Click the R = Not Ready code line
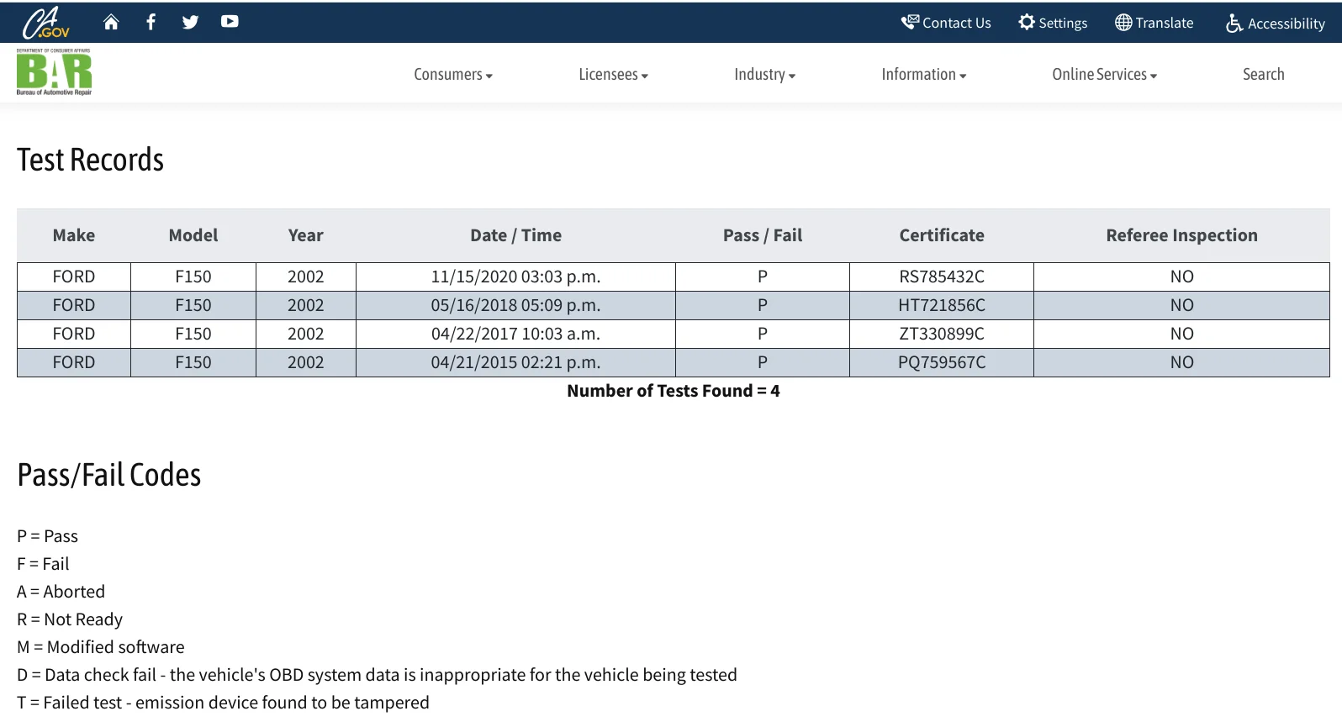 point(70,619)
